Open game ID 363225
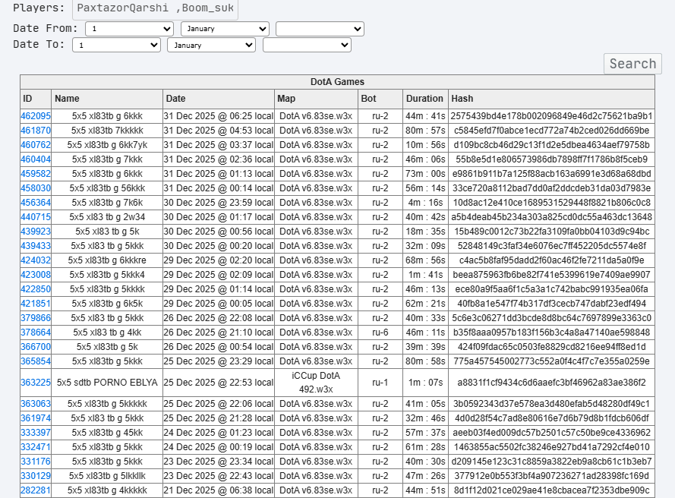 click(x=36, y=383)
